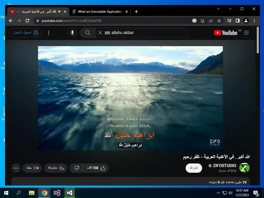
Task: Open the media control icon in Chrome toolbar
Action: 229,21
